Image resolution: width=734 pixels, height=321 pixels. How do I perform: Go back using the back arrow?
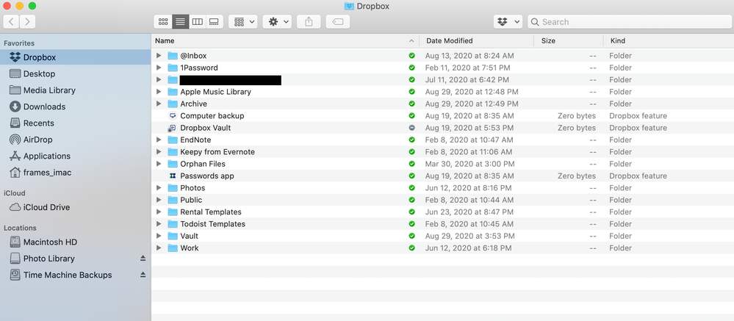point(11,22)
